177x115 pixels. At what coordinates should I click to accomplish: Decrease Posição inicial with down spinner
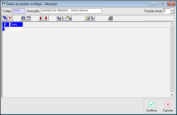point(172,12)
